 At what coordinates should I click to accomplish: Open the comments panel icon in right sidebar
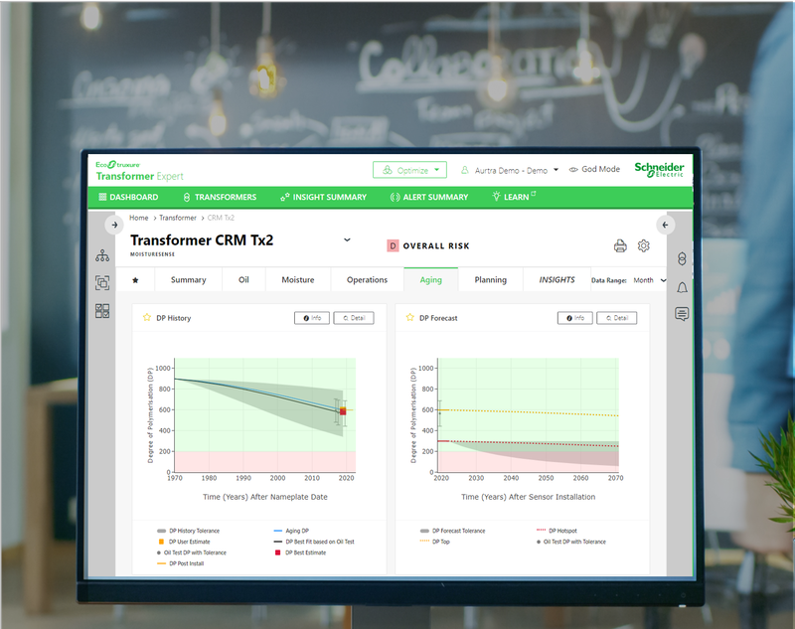pyautogui.click(x=682, y=314)
